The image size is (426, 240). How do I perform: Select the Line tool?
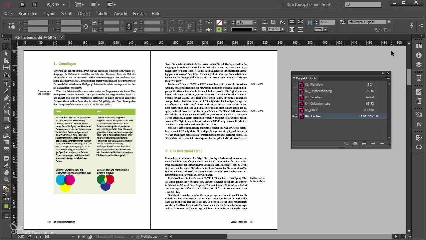coord(6,91)
